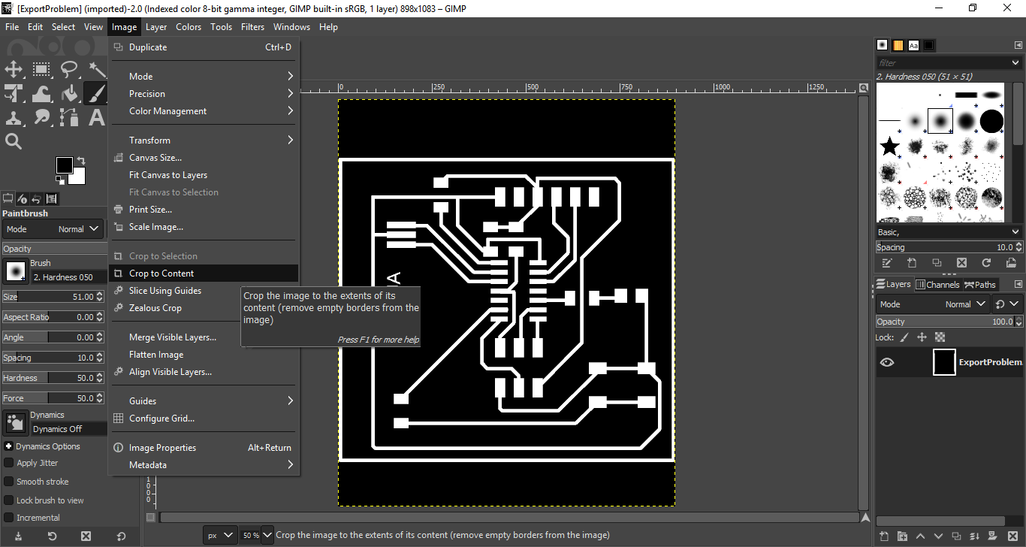Open the paintbrush Mode dropdown

[x=53, y=229]
